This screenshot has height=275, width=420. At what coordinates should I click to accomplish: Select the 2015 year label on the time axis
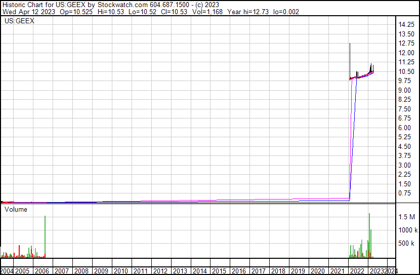[219, 271]
